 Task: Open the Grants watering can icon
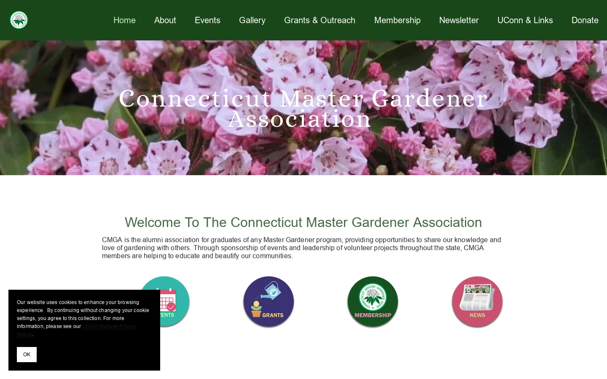(269, 302)
